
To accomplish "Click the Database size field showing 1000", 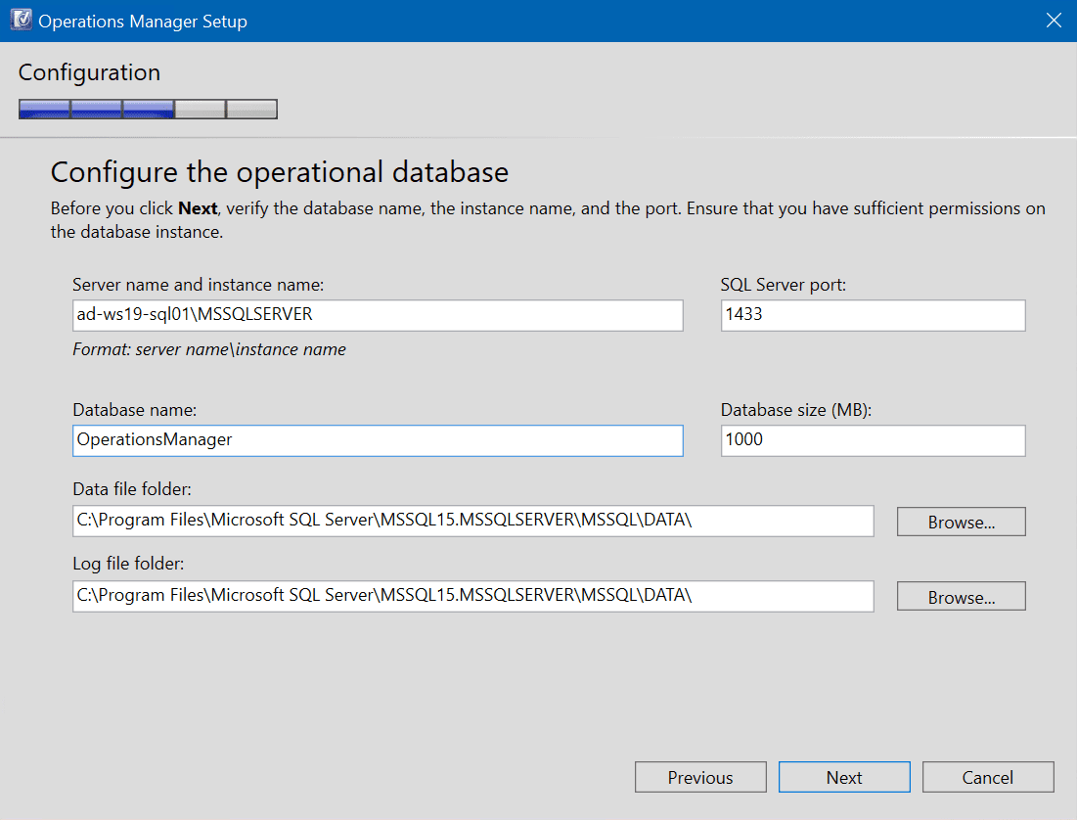I will point(872,440).
